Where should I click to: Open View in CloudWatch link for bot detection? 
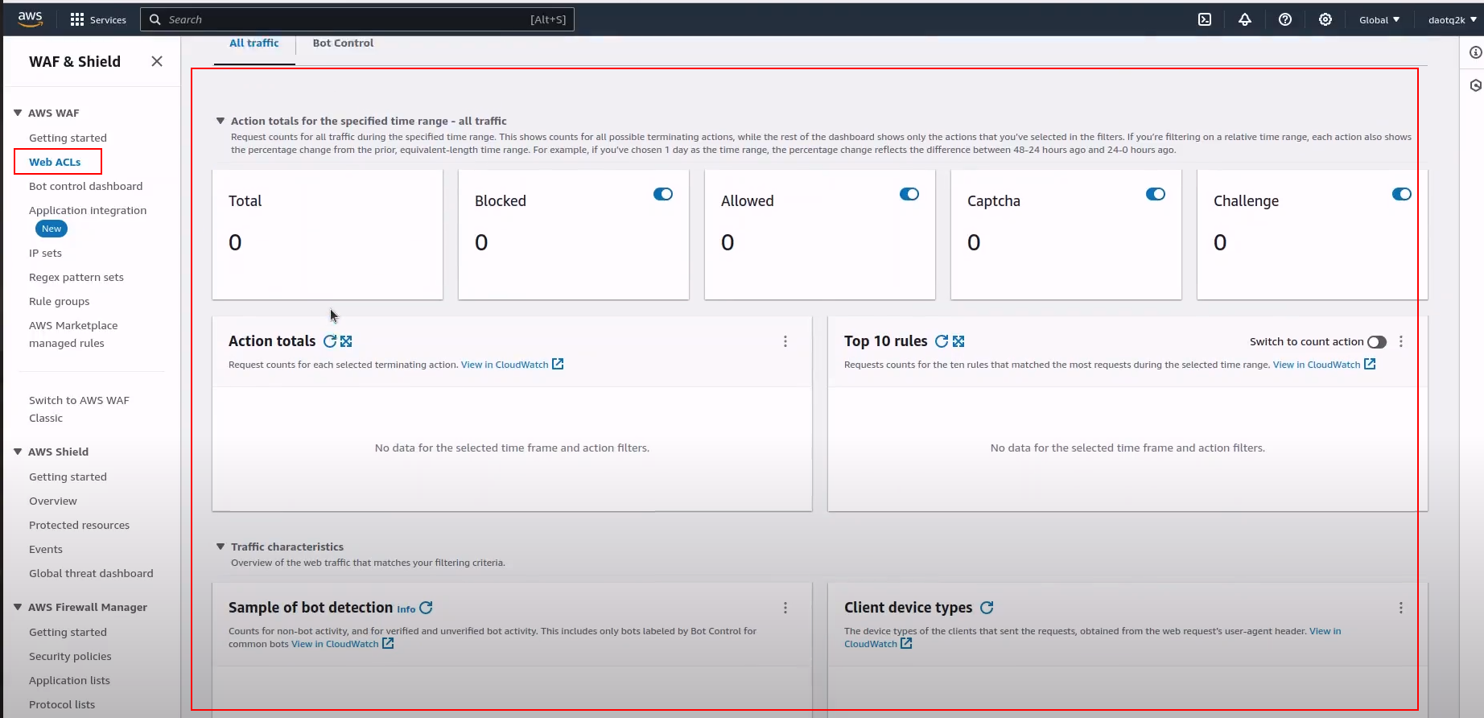335,644
